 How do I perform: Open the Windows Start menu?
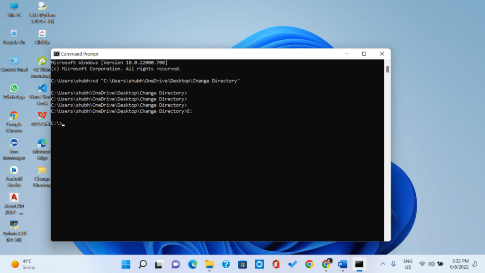pos(126,264)
